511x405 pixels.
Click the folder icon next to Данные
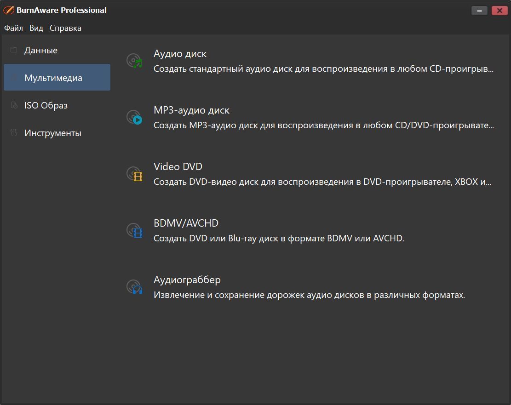point(14,50)
